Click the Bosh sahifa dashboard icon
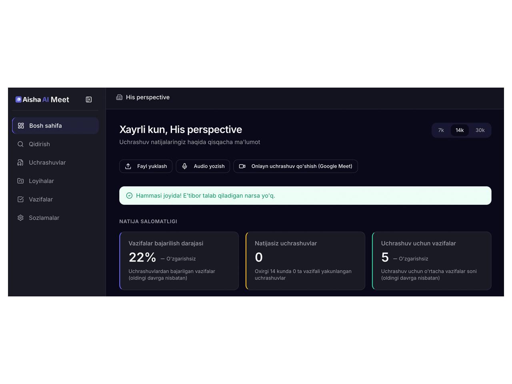Viewport: 512px width, 384px height. pos(21,126)
